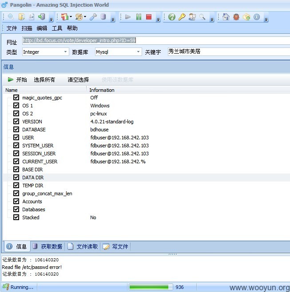This screenshot has height=292, width=290.
Task: Click the Name column header
Action: [44, 90]
